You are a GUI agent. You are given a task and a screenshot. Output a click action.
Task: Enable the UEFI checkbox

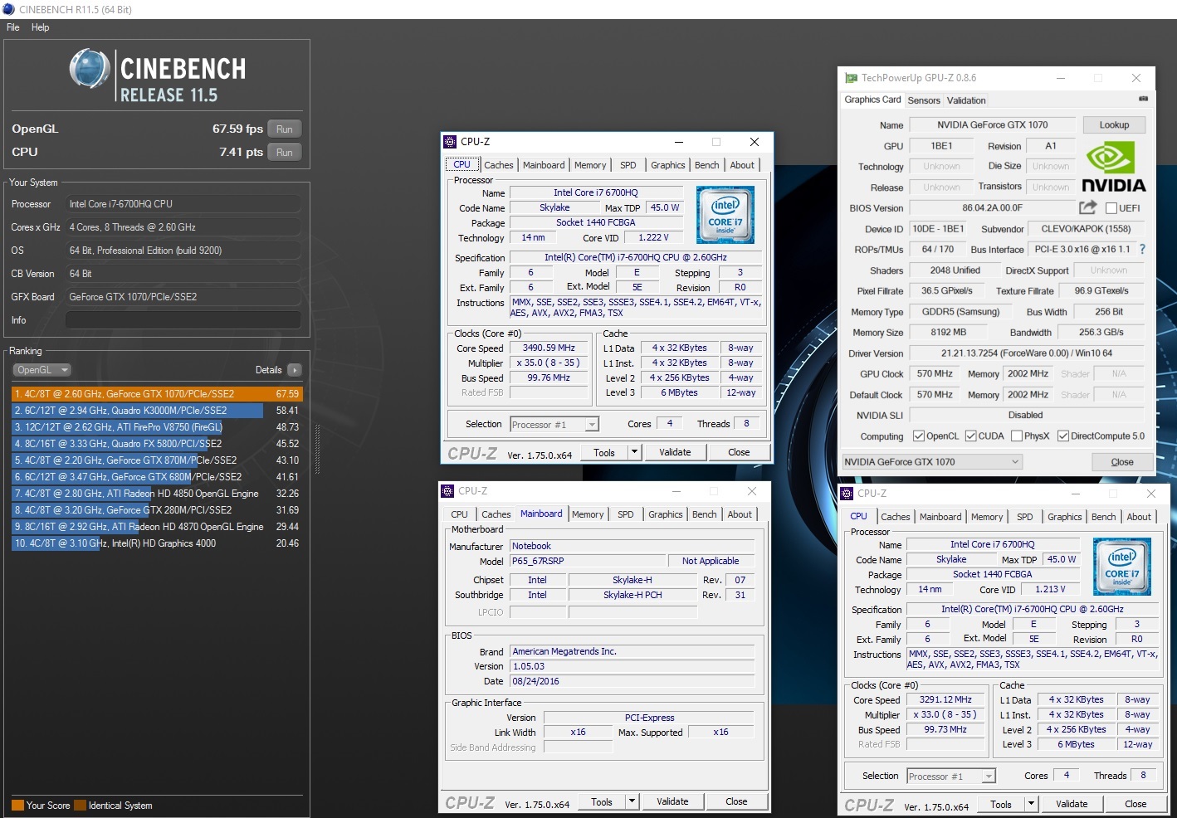[1111, 208]
